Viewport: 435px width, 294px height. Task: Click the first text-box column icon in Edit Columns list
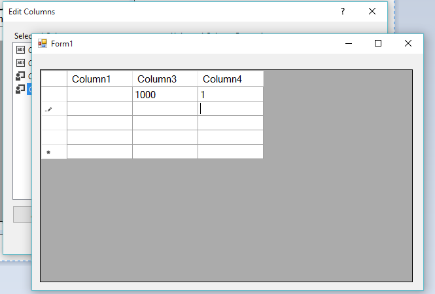tap(20, 50)
